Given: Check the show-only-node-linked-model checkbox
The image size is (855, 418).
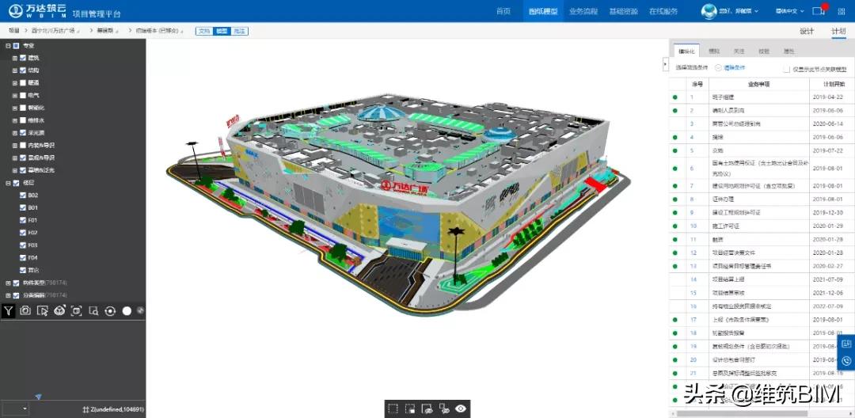Looking at the screenshot, I should 786,69.
